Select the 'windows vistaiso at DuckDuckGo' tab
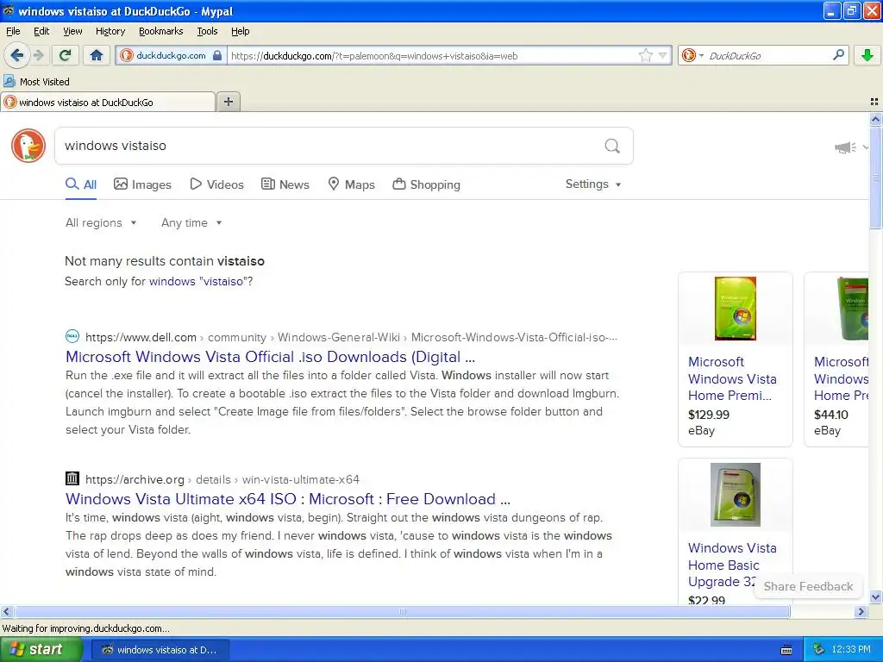 point(108,102)
